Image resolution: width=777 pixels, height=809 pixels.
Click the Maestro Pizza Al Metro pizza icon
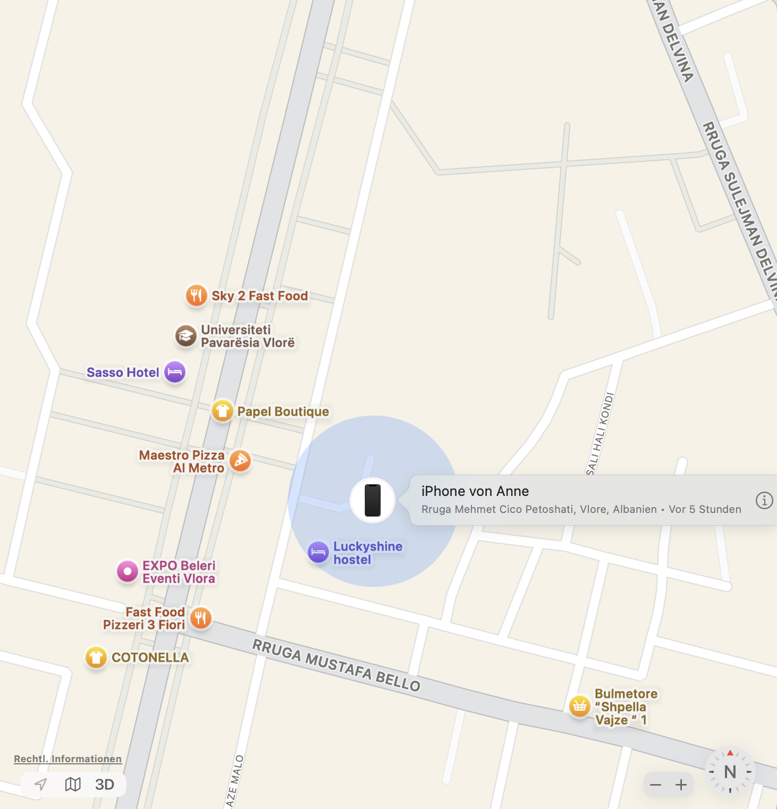pos(240,461)
